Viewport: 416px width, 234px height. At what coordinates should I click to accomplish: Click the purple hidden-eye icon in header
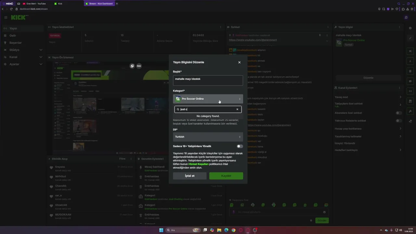(x=406, y=18)
